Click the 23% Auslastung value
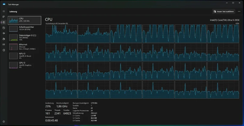Image resolution: width=244 pixels, height=126 pixels. pos(48,106)
